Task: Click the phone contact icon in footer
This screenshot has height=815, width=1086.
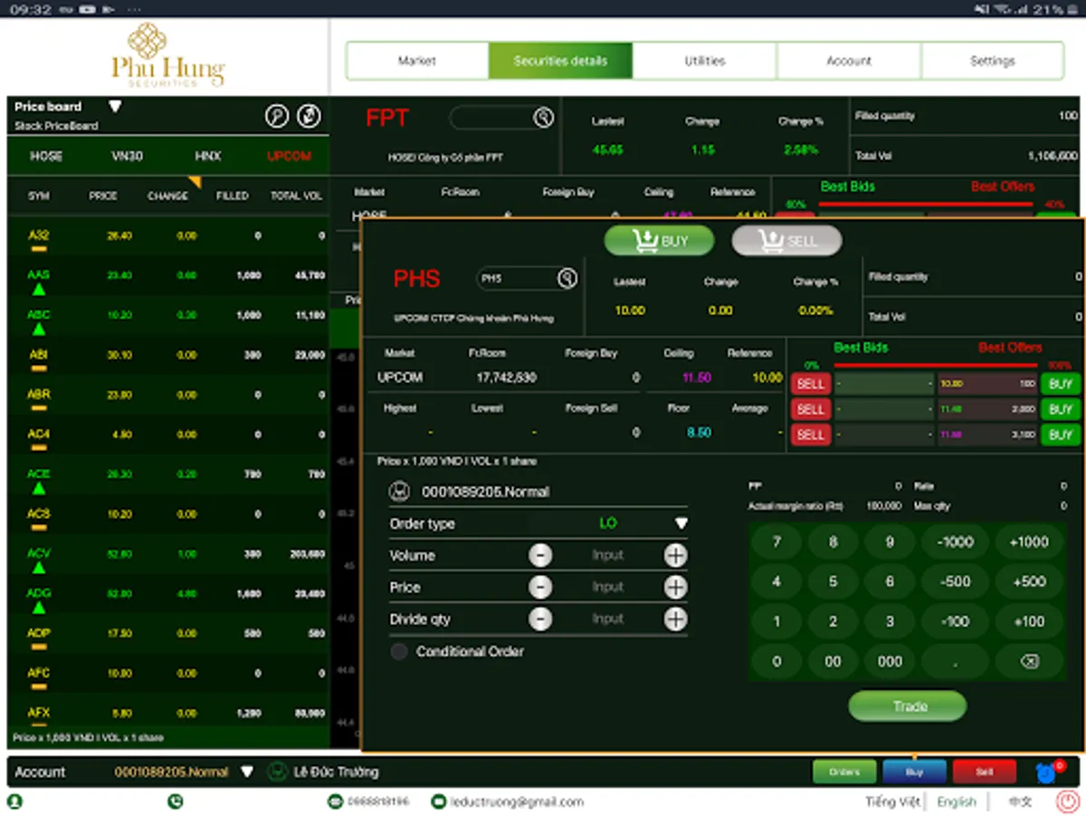Action: click(174, 801)
